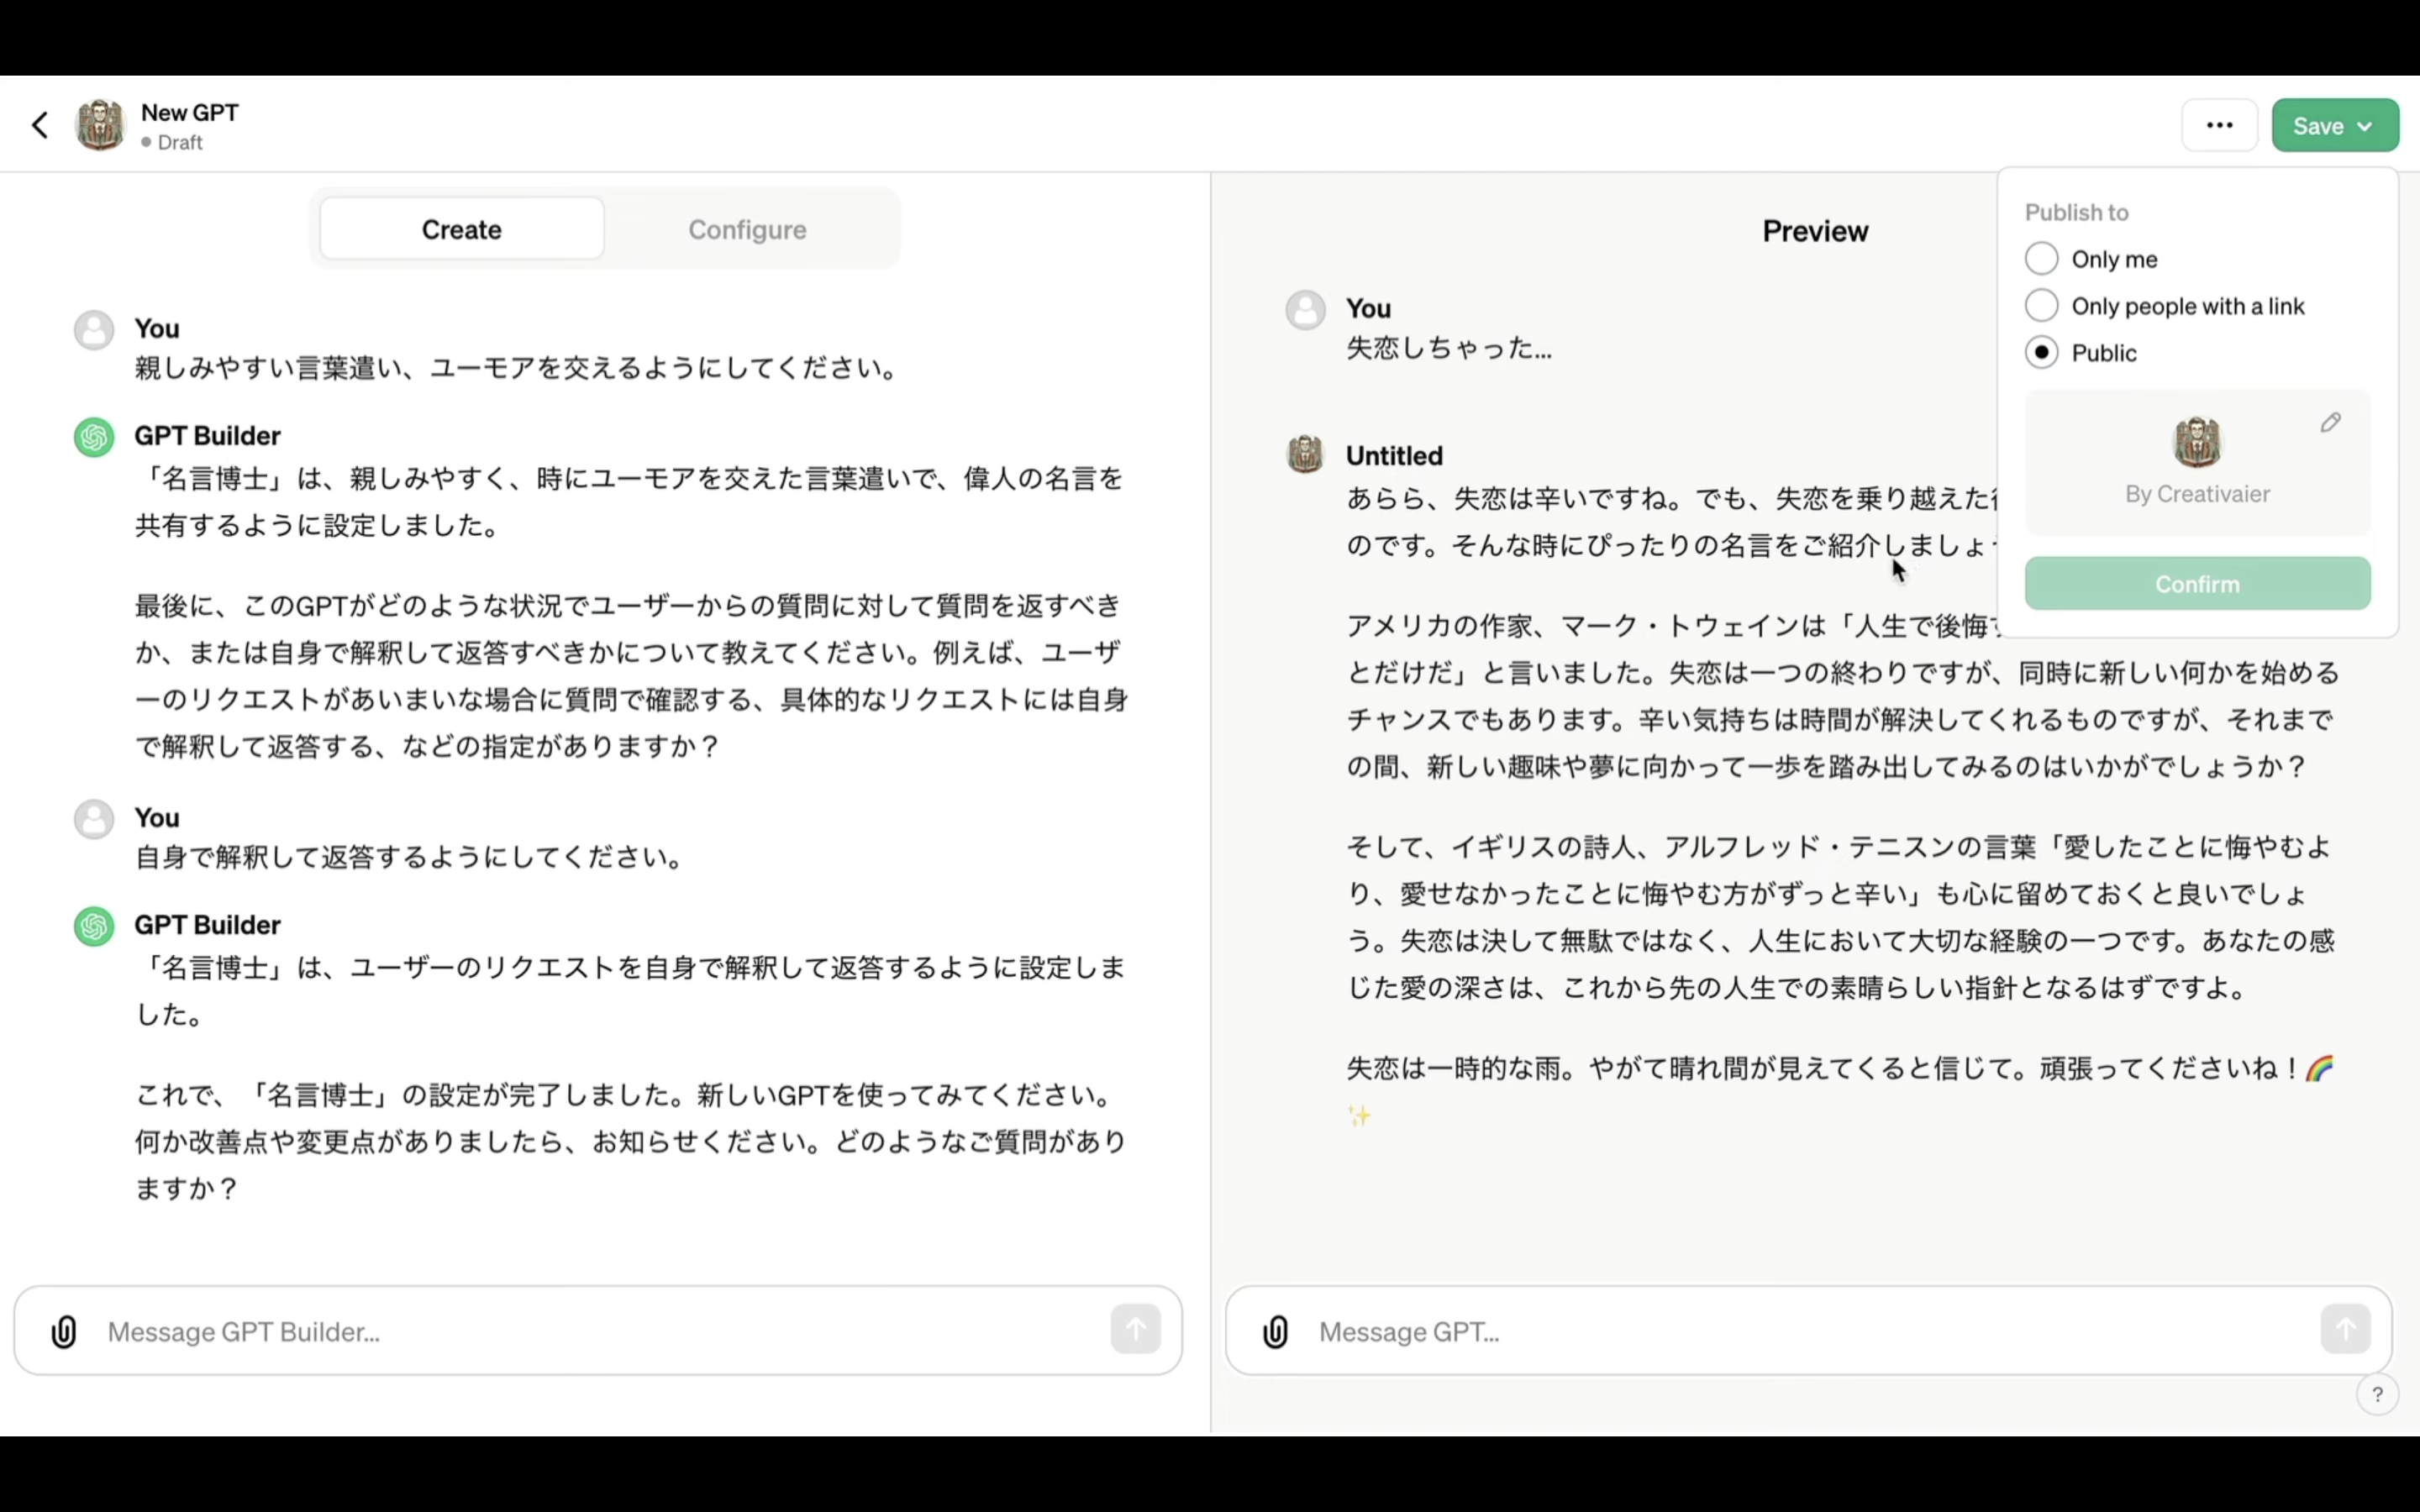Screen dimensions: 2420x1512
Task: Attach a file in Preview chat
Action: [1275, 1331]
